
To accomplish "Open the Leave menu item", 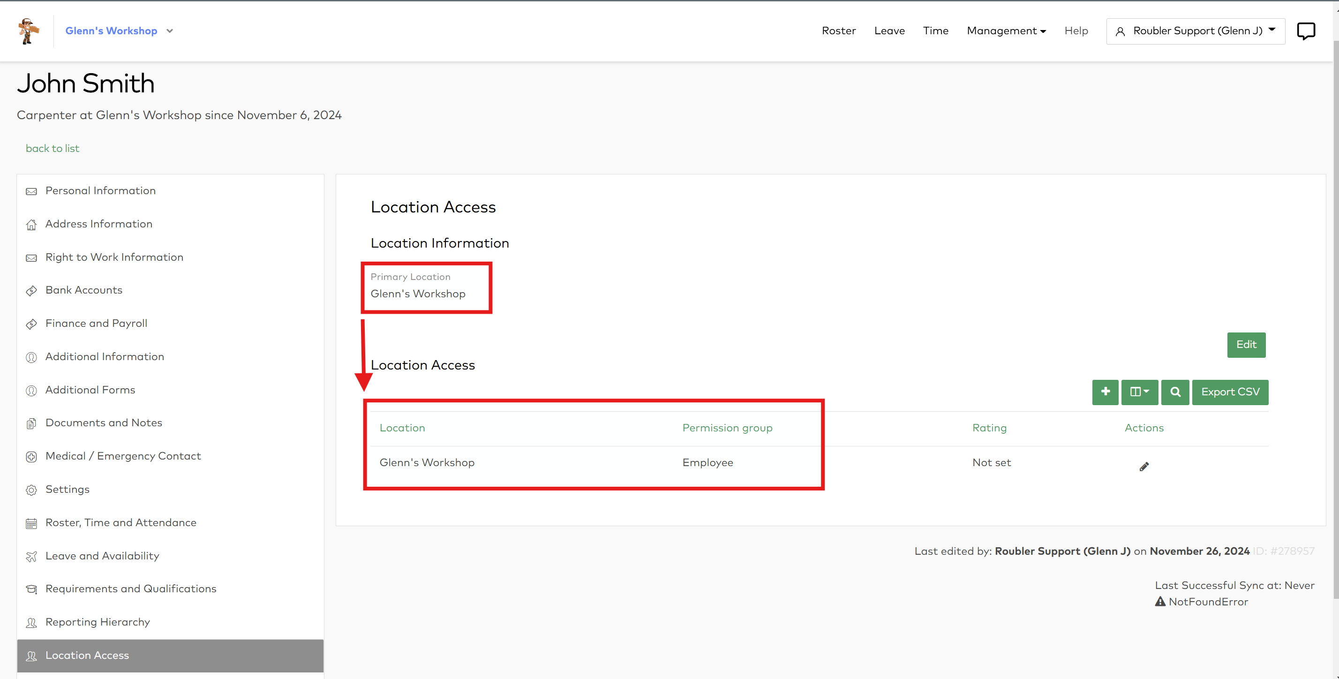I will pos(889,31).
